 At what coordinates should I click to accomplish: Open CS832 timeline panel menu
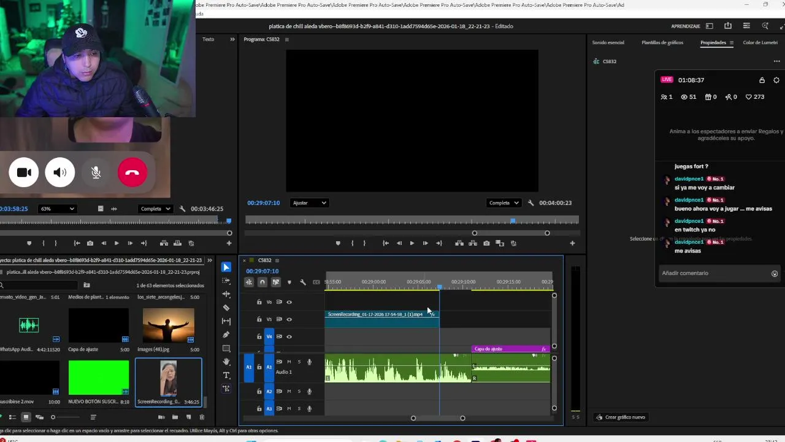pyautogui.click(x=277, y=260)
